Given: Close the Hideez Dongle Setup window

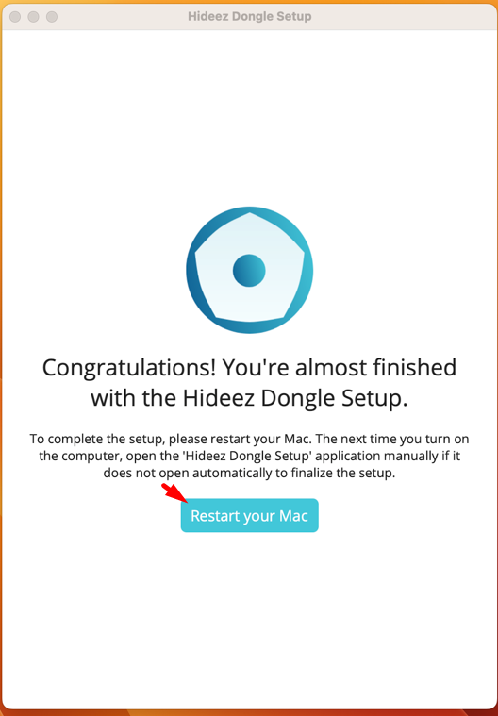Looking at the screenshot, I should tap(15, 17).
